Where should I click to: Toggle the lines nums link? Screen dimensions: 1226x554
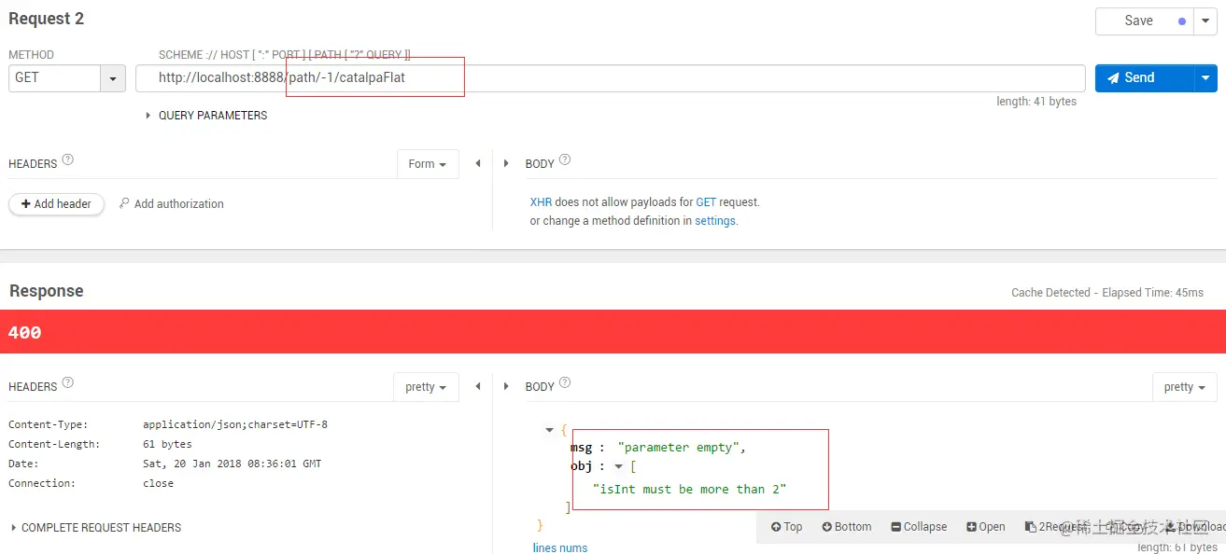pos(560,547)
